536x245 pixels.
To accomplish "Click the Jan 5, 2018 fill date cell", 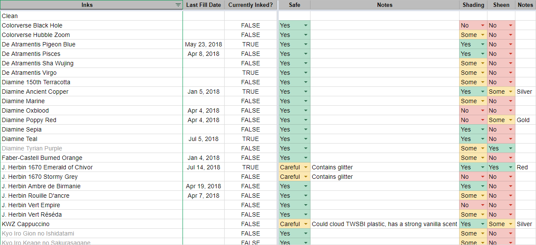I will point(204,92).
